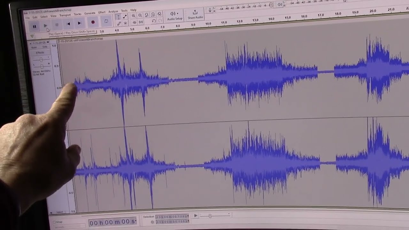Click the Share Audio button
Screen dimensions: 409x230
[195, 14]
